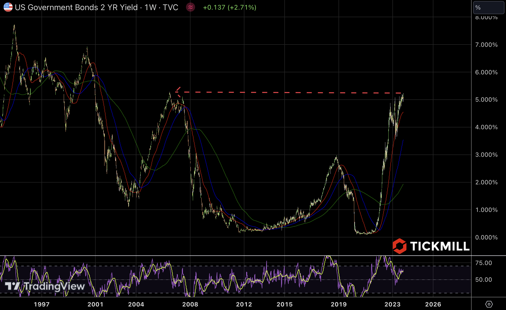Click the 50.00 RSI scale label
506x310 pixels.
point(483,280)
